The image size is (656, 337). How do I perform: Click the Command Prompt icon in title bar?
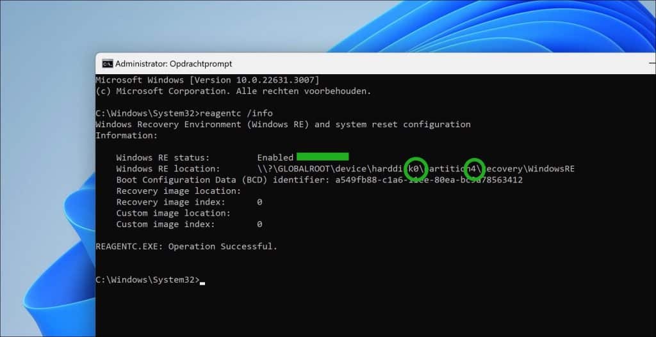pyautogui.click(x=108, y=64)
